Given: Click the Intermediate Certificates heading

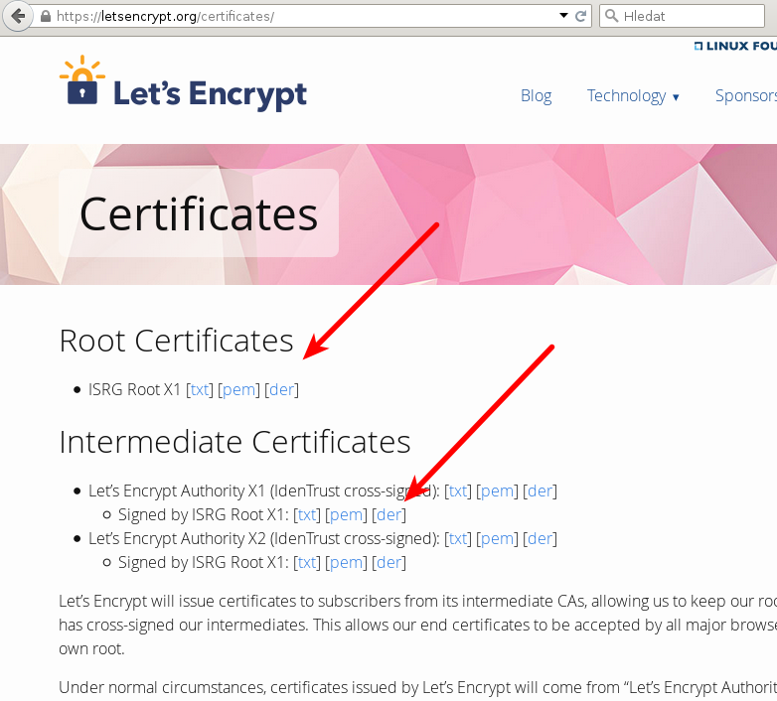Looking at the screenshot, I should pyautogui.click(x=234, y=441).
